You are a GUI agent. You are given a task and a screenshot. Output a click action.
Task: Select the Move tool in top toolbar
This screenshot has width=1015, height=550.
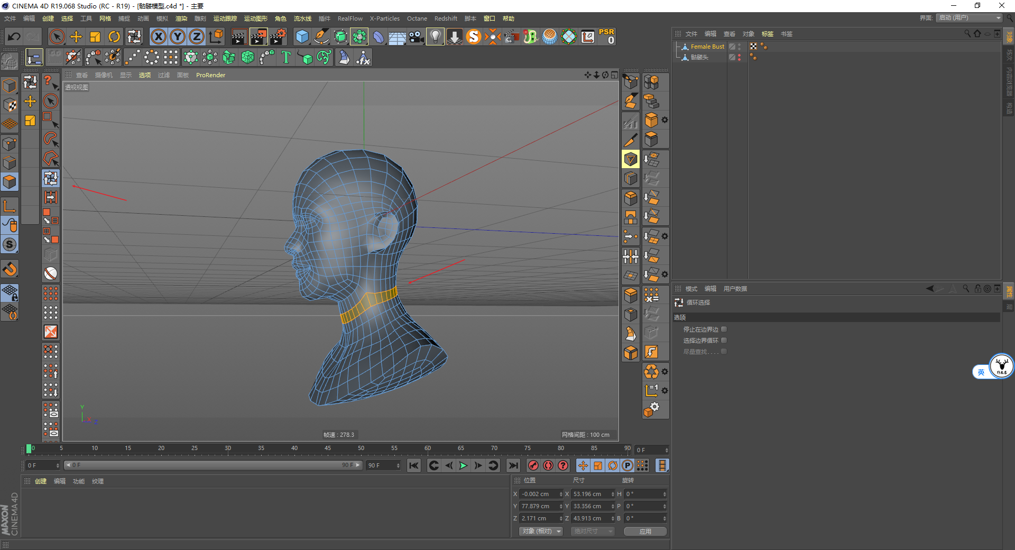(76, 36)
